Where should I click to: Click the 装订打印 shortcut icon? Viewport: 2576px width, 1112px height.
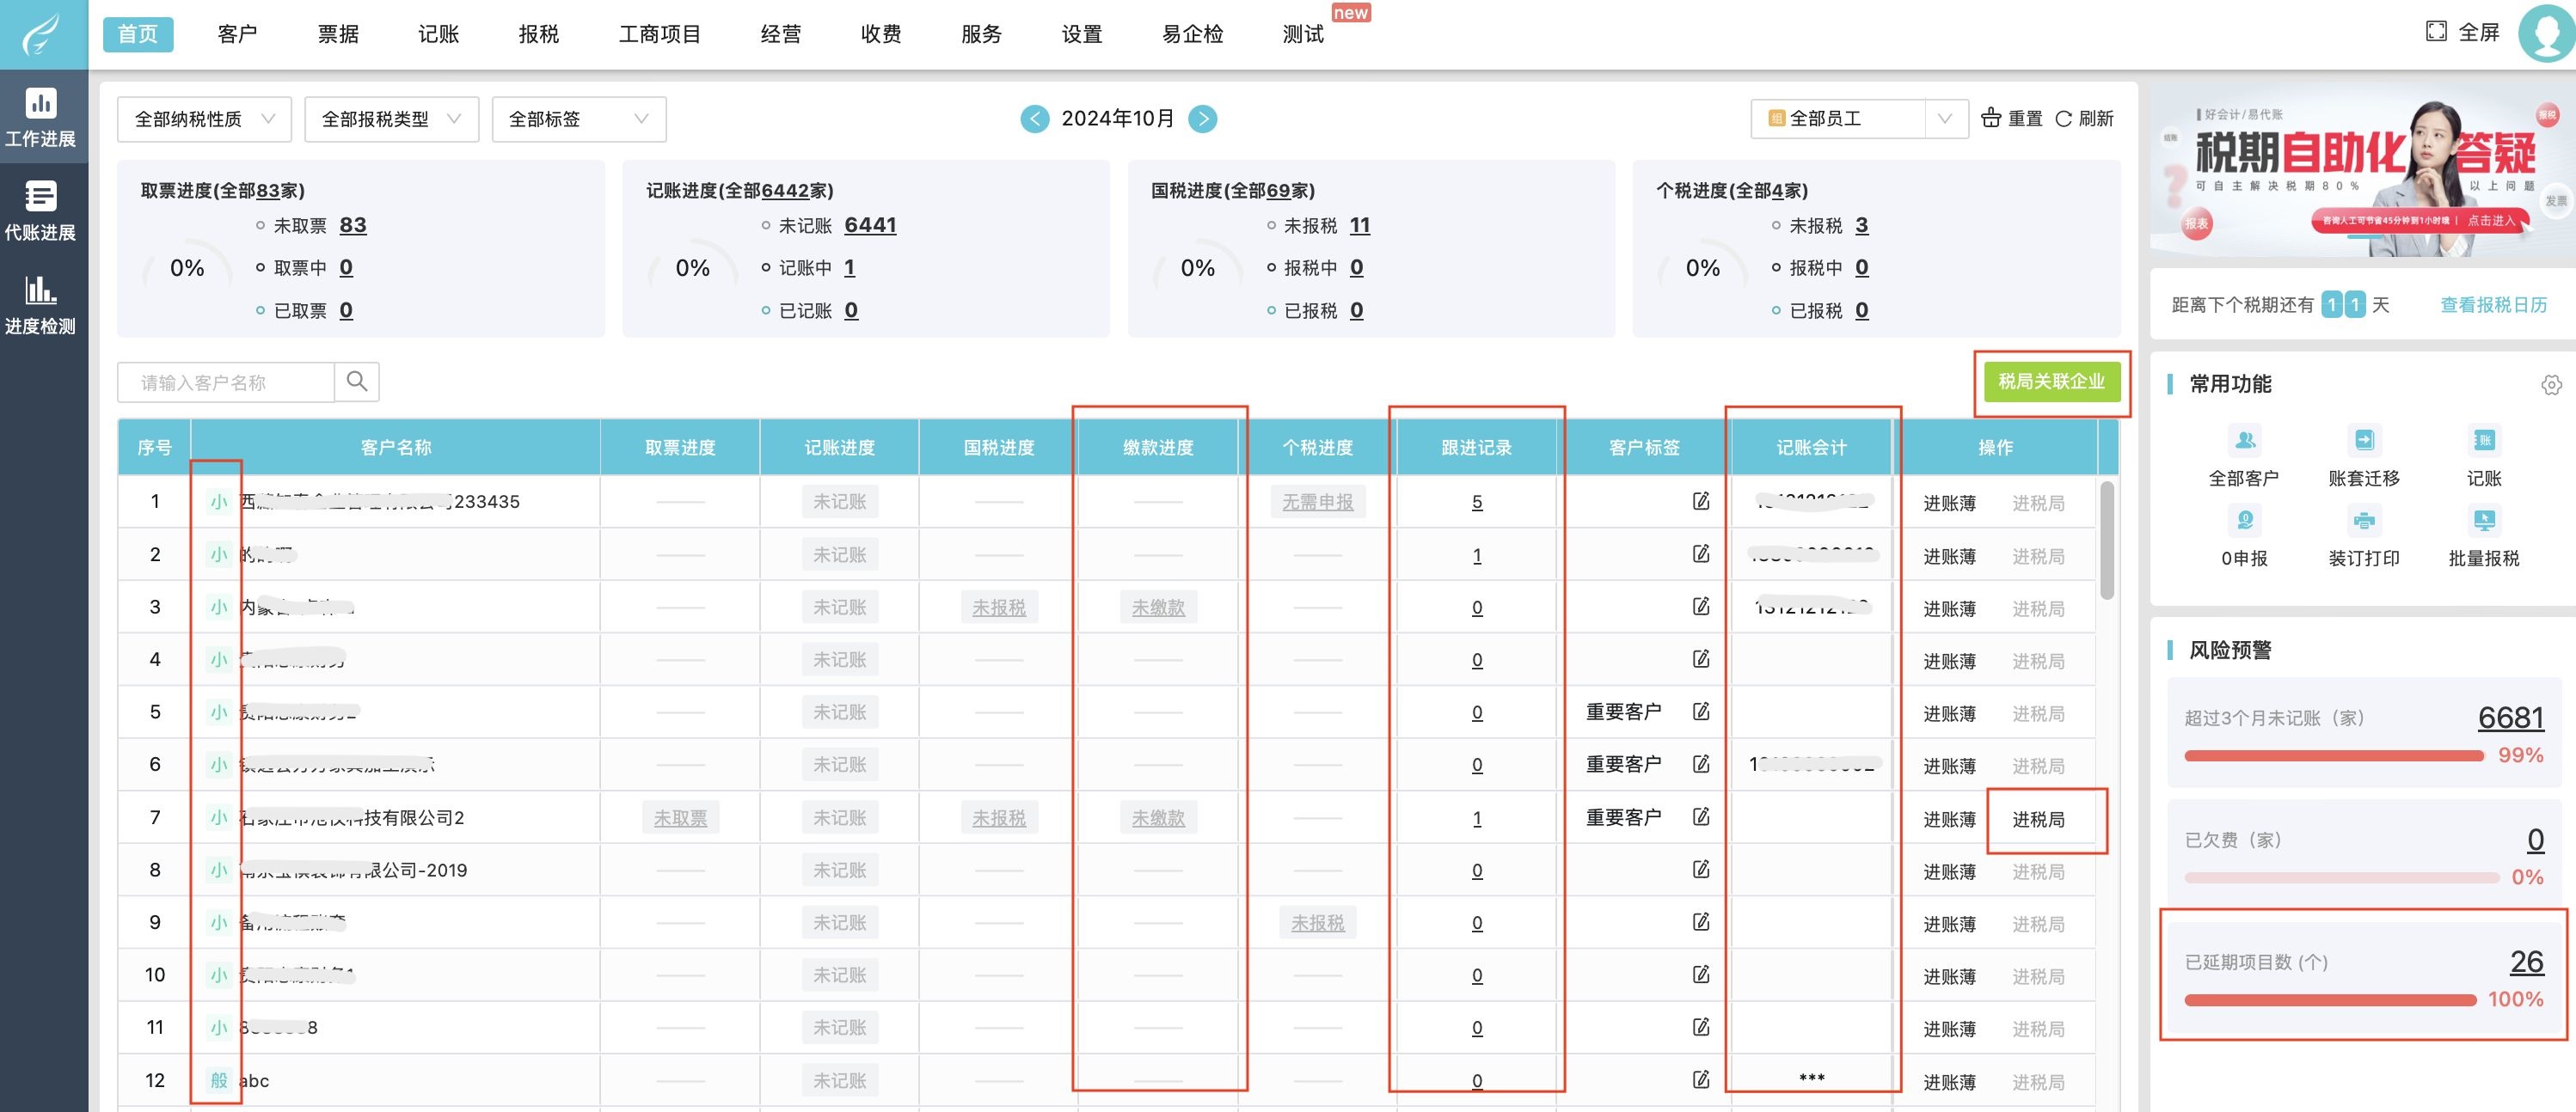[x=2363, y=521]
